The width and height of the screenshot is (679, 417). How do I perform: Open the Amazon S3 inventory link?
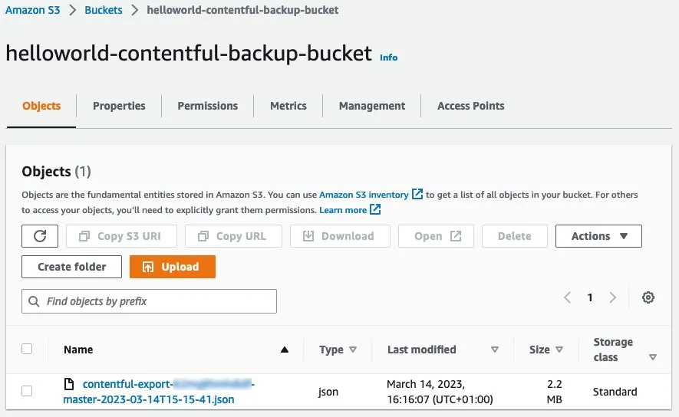coord(364,195)
